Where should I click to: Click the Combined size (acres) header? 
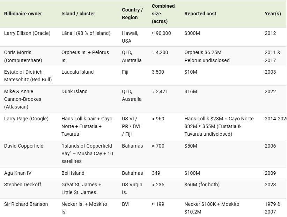pyautogui.click(x=163, y=14)
